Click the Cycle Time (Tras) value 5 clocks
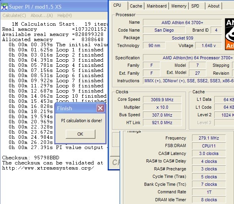Viewport: 234px width, 204px height. pos(209,177)
